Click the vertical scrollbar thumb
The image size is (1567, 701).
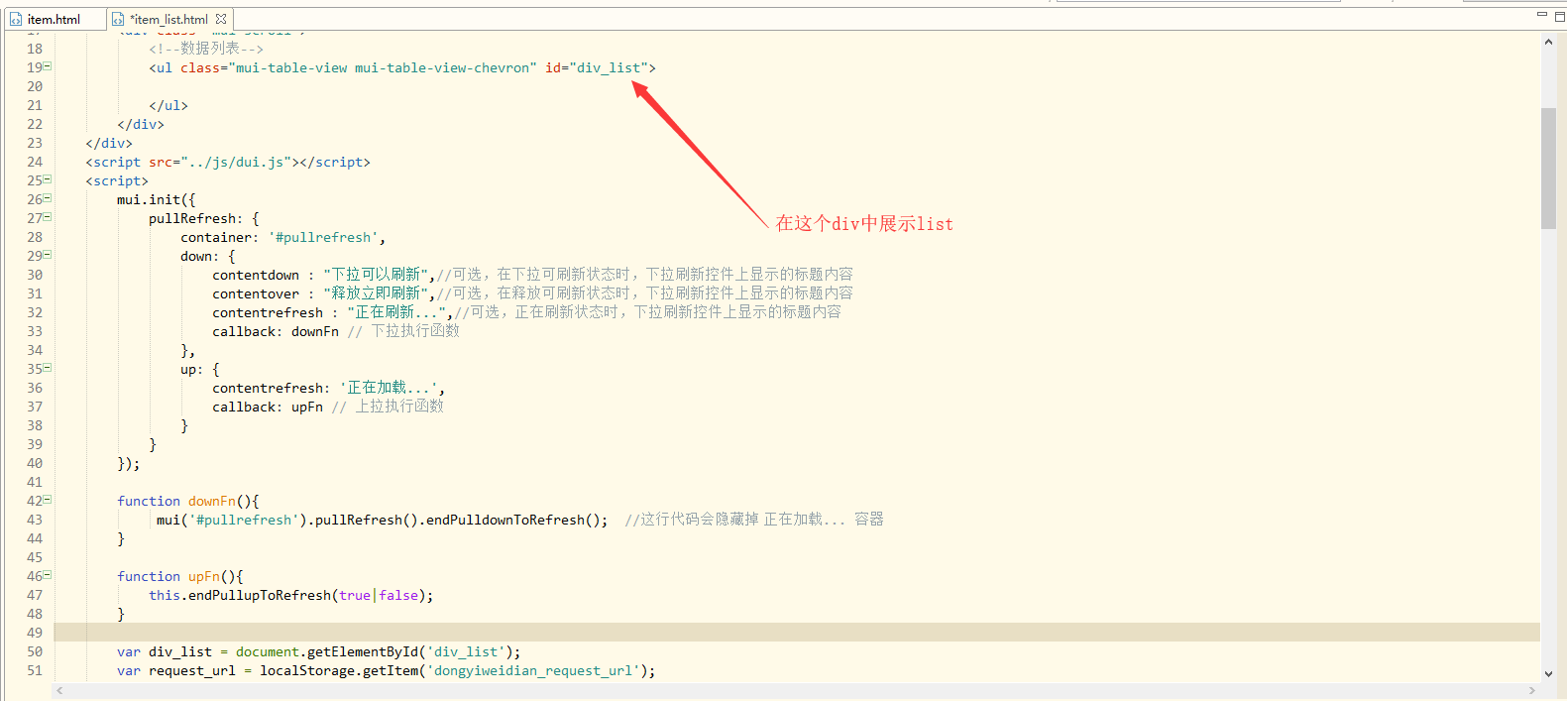tap(1548, 168)
